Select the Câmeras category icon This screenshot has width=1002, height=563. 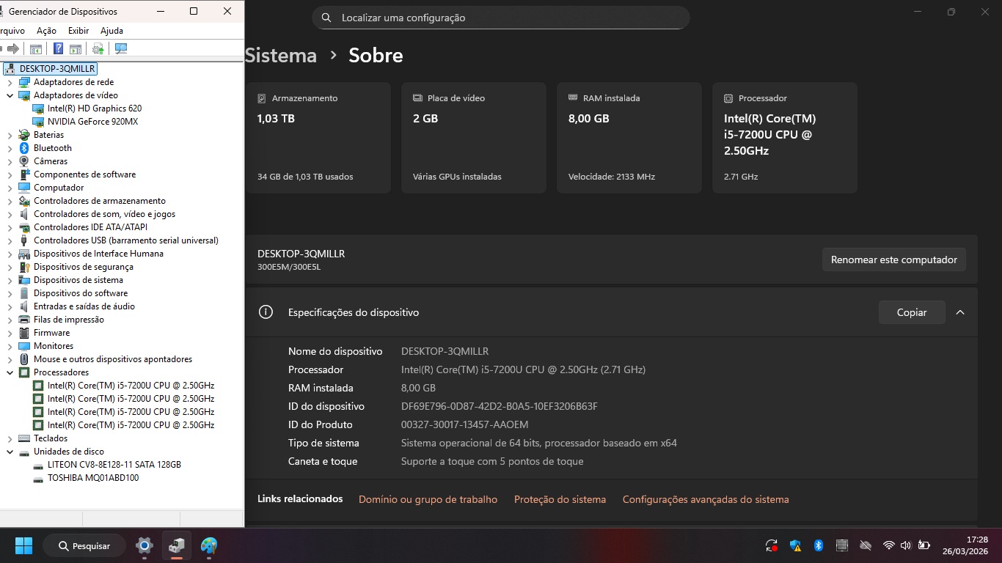24,161
